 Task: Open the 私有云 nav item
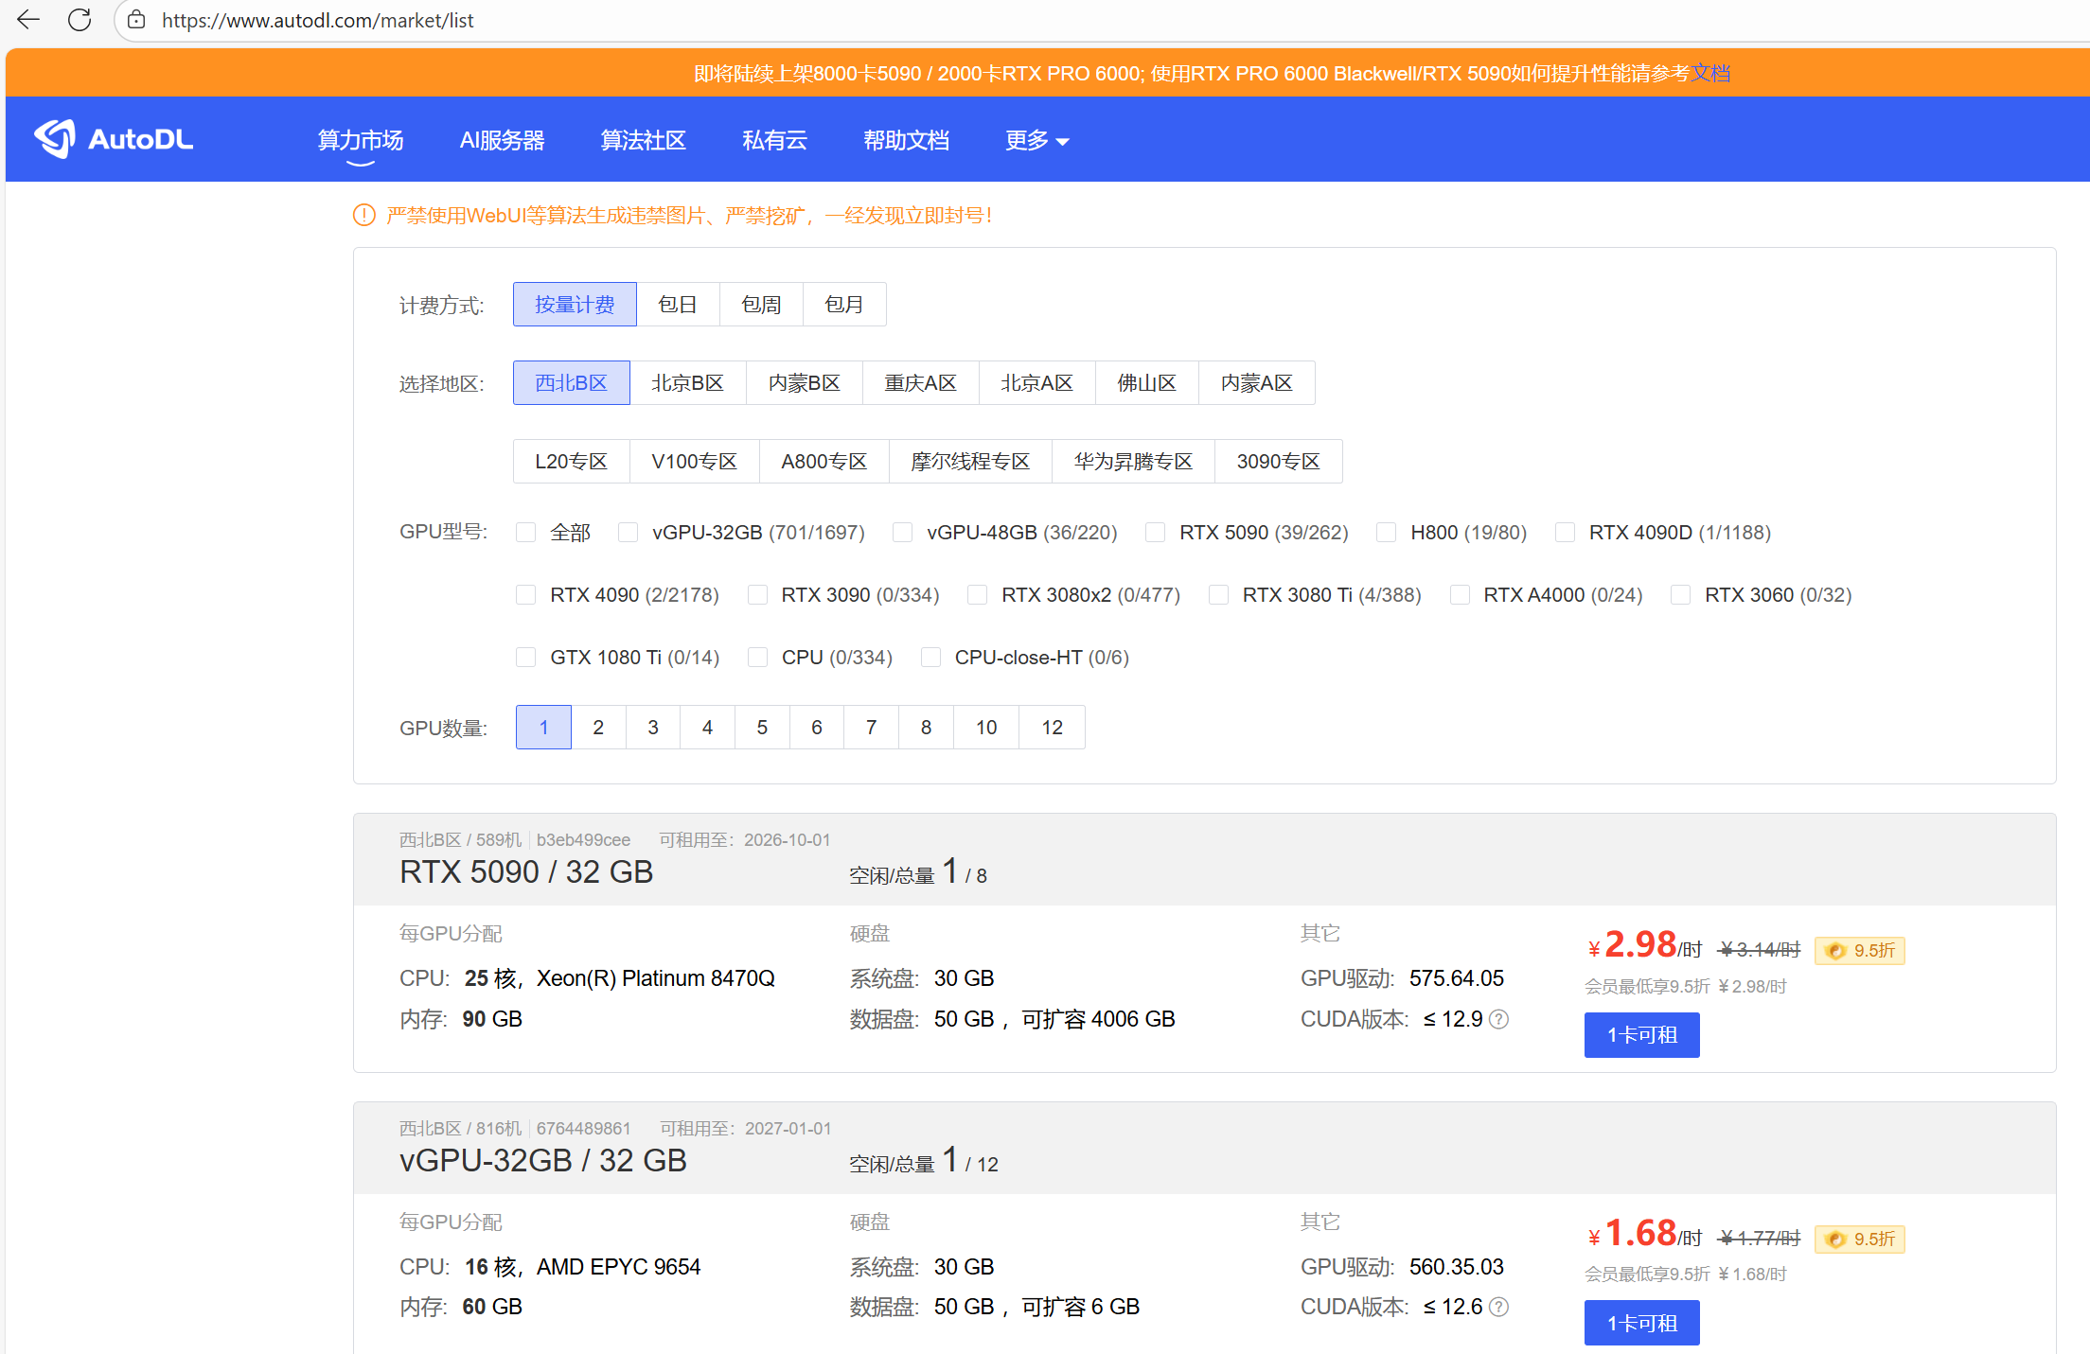[774, 141]
